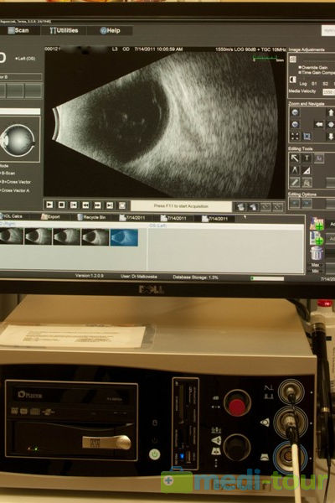Select the arrow pointer editing tool

tap(294, 158)
